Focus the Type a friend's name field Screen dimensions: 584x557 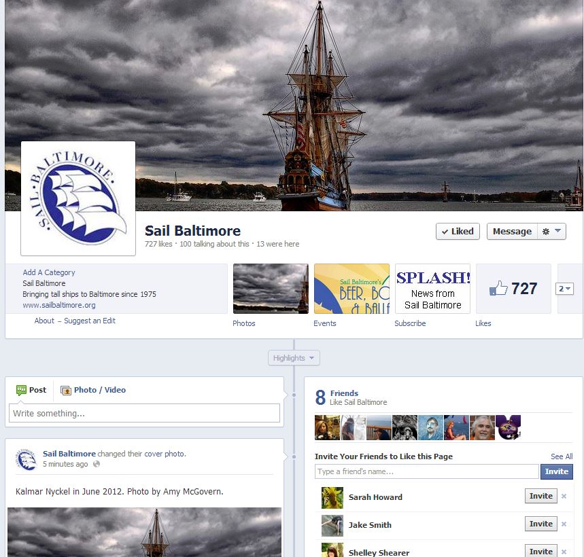click(x=427, y=471)
